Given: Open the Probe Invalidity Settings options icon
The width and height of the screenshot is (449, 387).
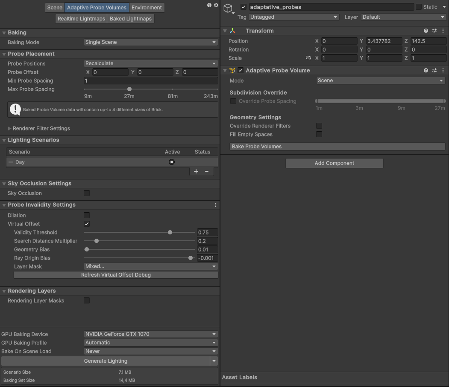Looking at the screenshot, I should click(216, 205).
